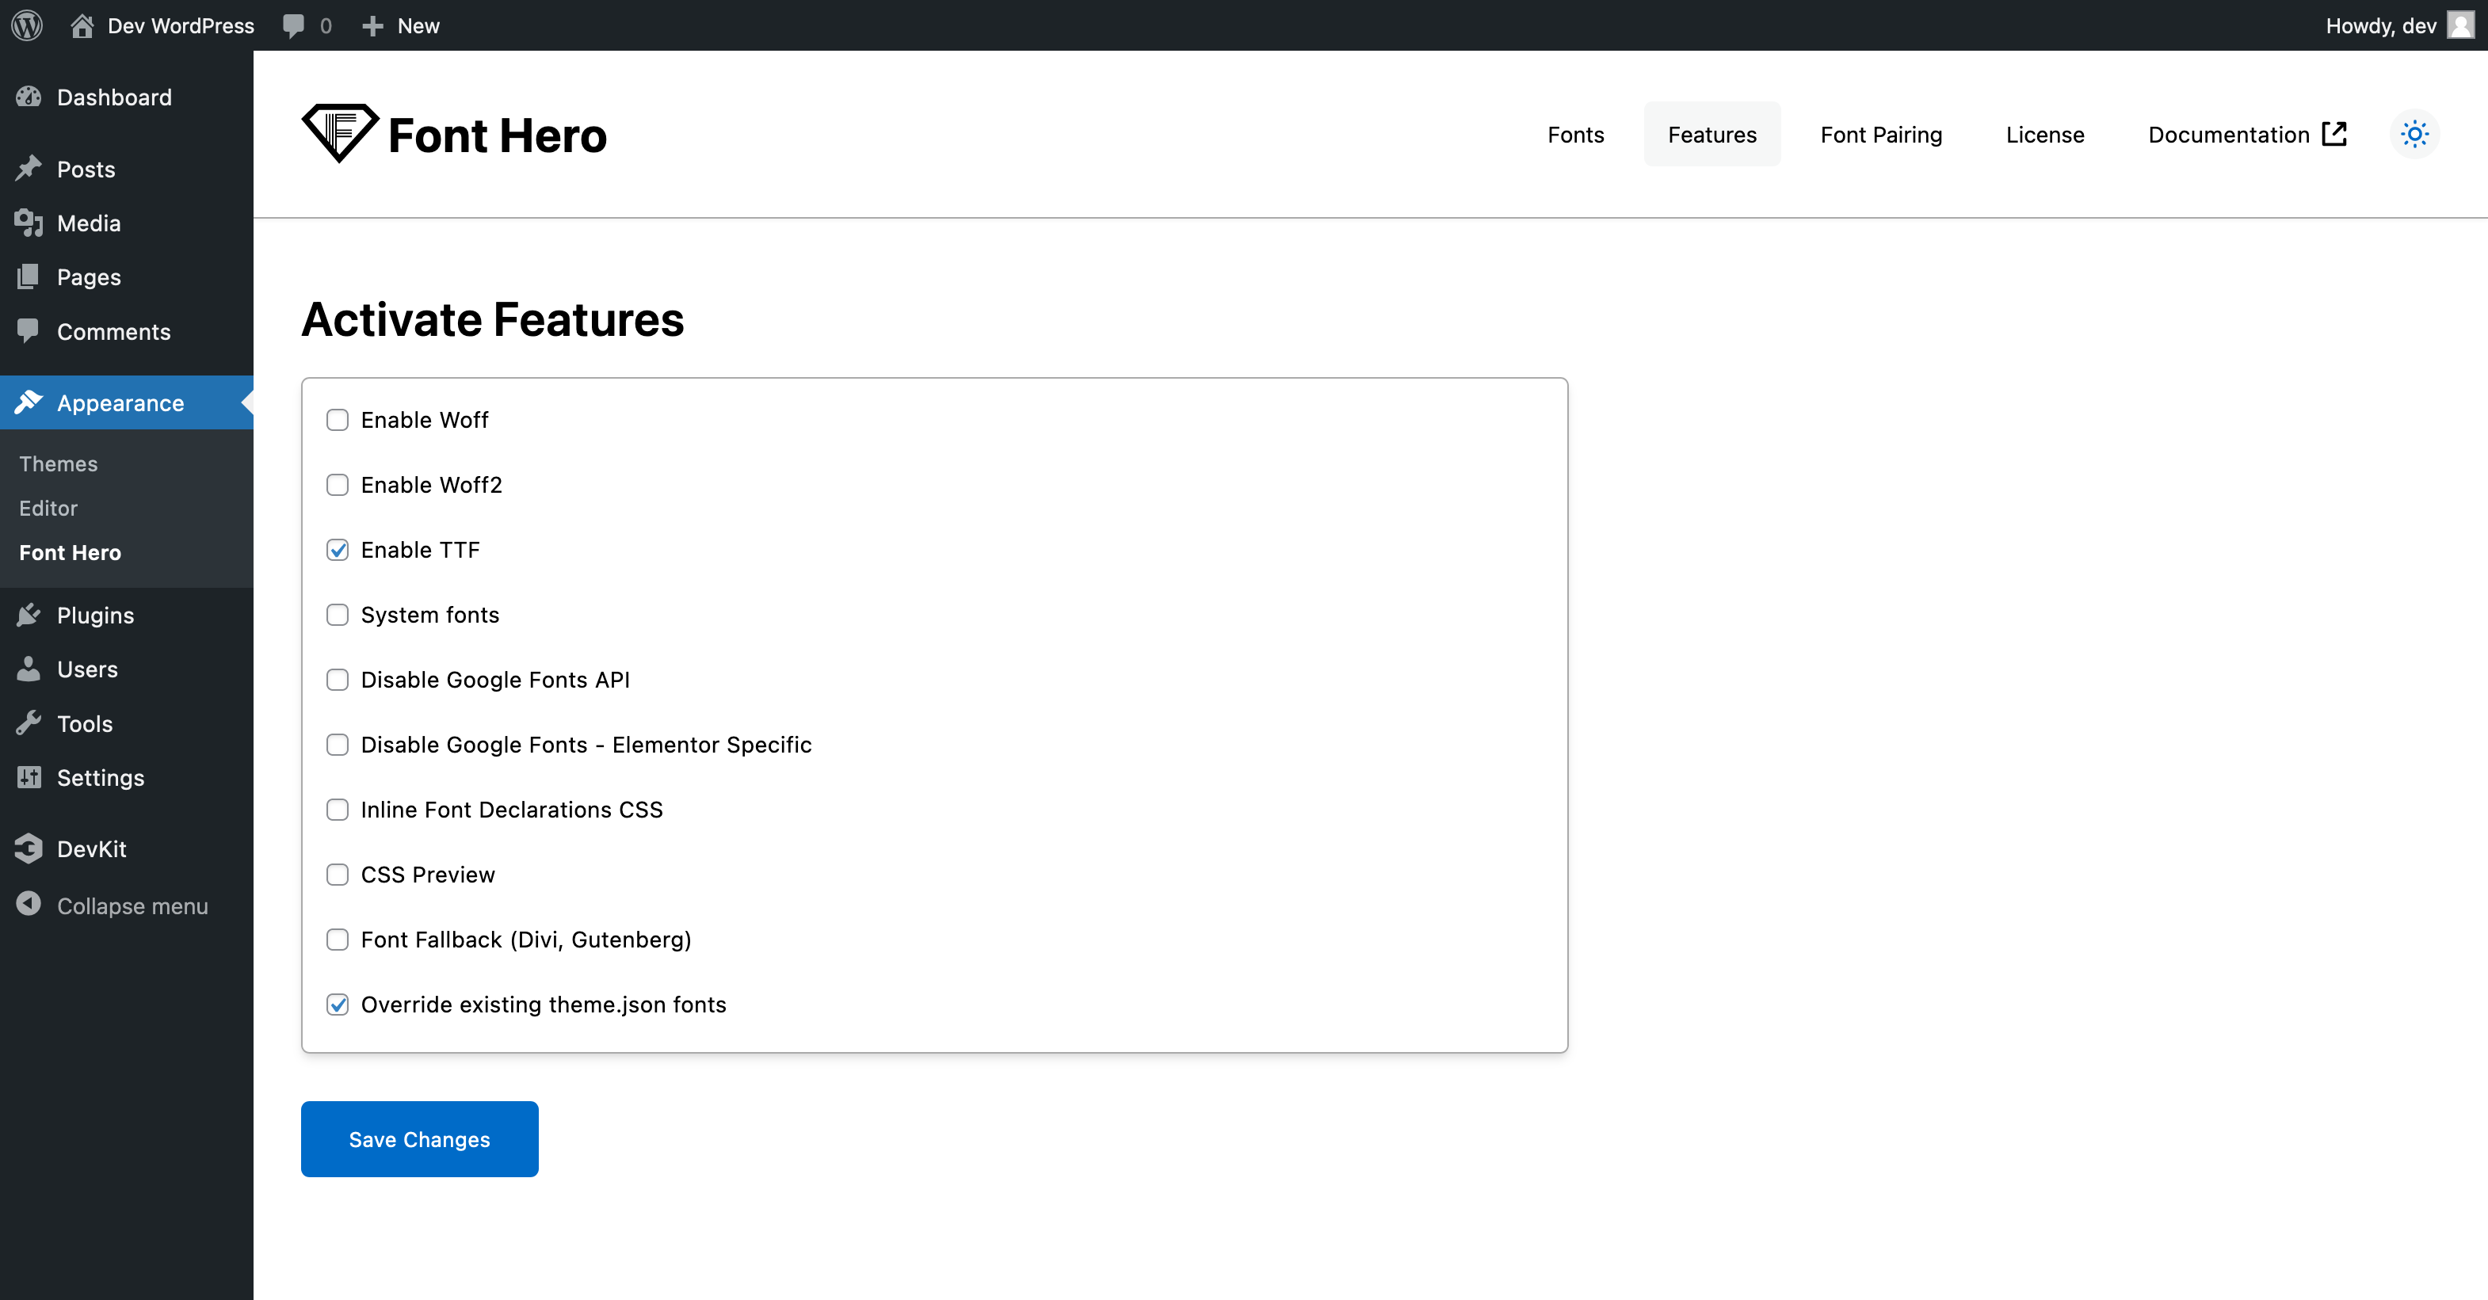Open the Dashboard menu item

tap(127, 97)
